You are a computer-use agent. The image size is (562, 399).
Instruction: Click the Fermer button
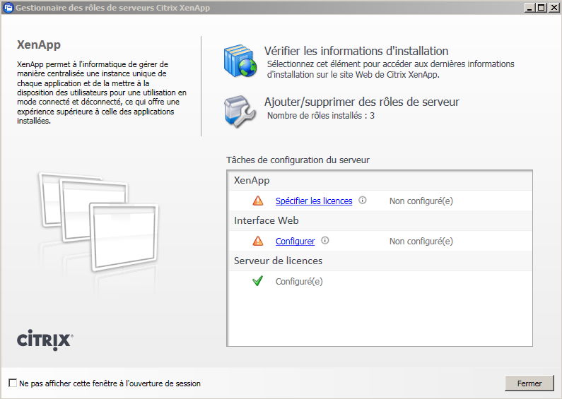529,383
